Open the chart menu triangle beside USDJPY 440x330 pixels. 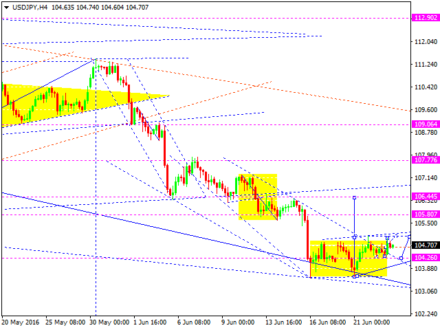(x=7, y=8)
